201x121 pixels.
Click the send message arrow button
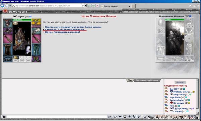(109, 117)
